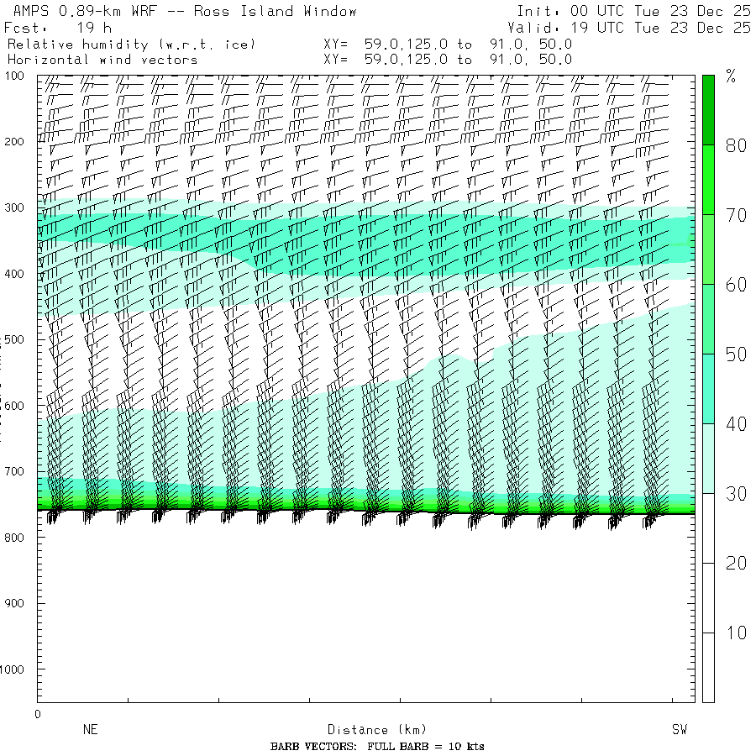Click the 'Relative humidity (w.r.t. ice)' label
Image resolution: width=756 pixels, height=756 pixels.
click(130, 44)
